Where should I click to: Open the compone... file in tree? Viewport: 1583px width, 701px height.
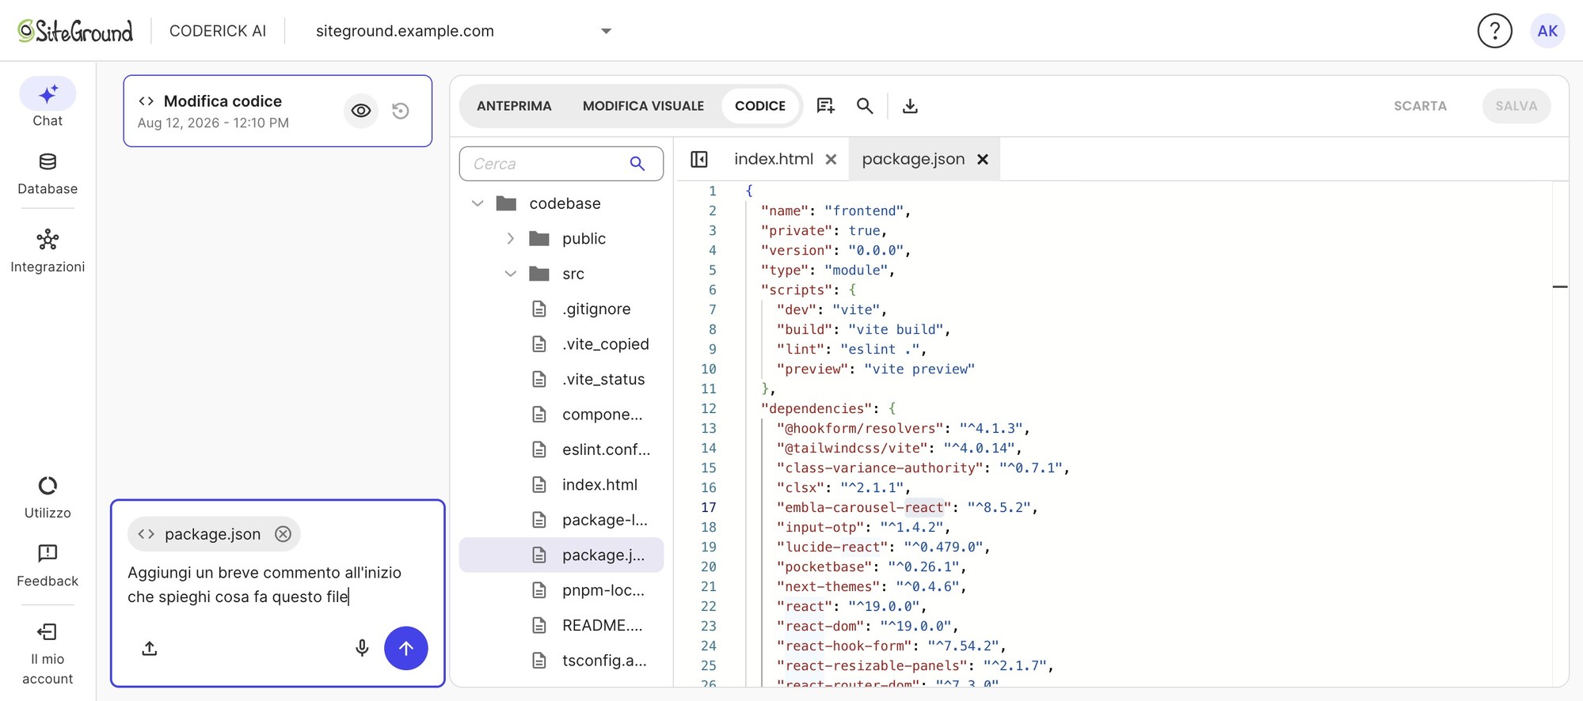(x=561, y=415)
